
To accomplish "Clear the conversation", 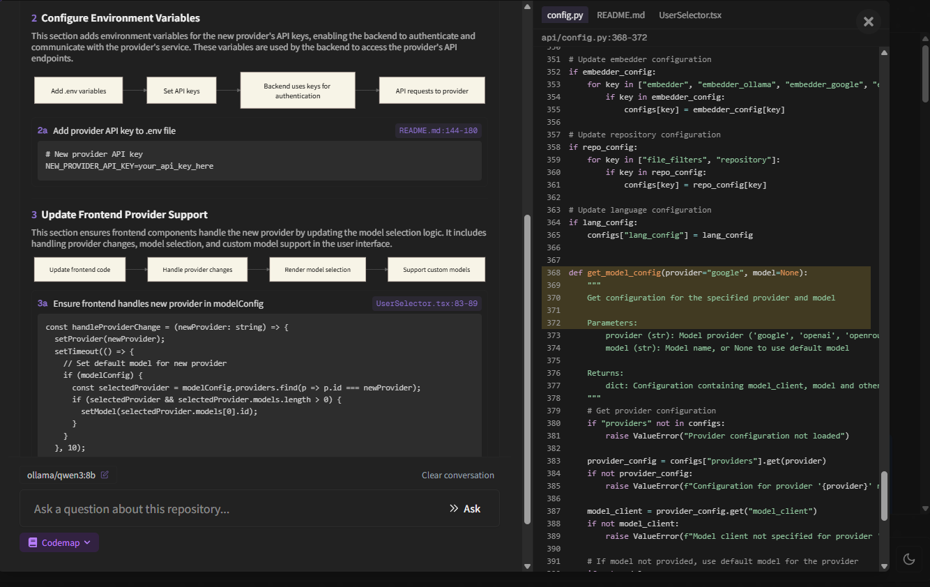I will (x=458, y=475).
